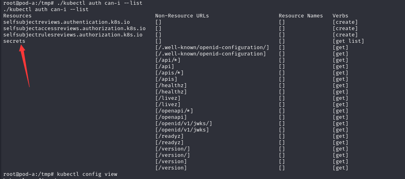This screenshot has width=405, height=179.
Task: Click the secrets resource entry
Action: pyautogui.click(x=14, y=41)
